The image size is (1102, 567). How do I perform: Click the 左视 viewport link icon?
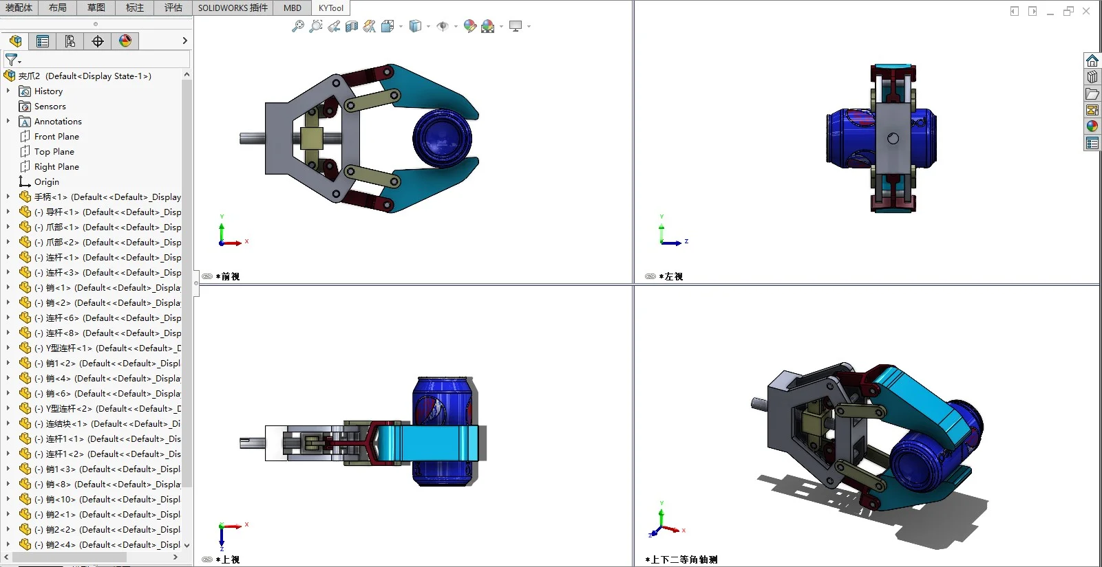pyautogui.click(x=650, y=276)
